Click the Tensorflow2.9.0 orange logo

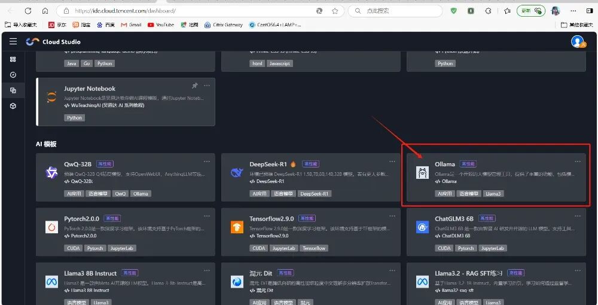click(x=237, y=227)
